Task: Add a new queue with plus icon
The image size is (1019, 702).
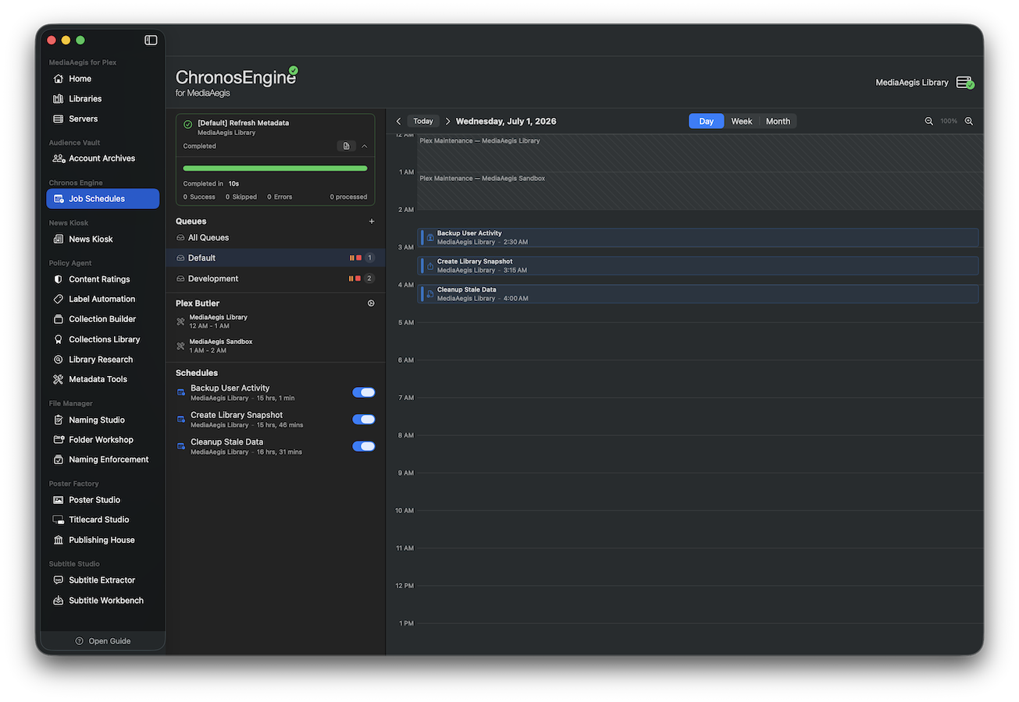Action: coord(372,222)
